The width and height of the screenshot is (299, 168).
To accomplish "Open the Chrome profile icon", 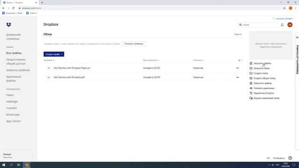I will 291,8.
